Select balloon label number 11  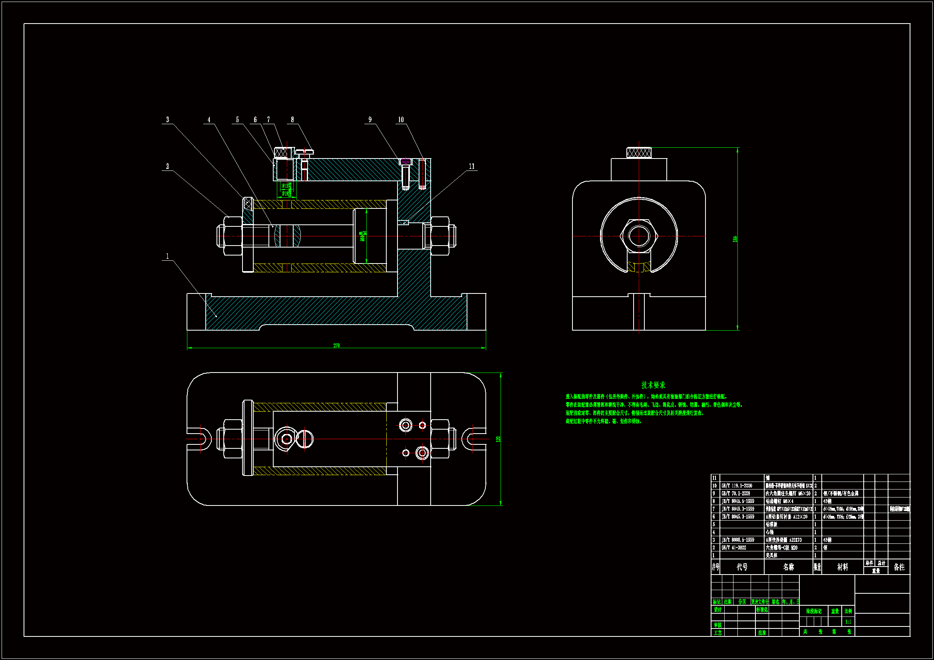(x=471, y=166)
